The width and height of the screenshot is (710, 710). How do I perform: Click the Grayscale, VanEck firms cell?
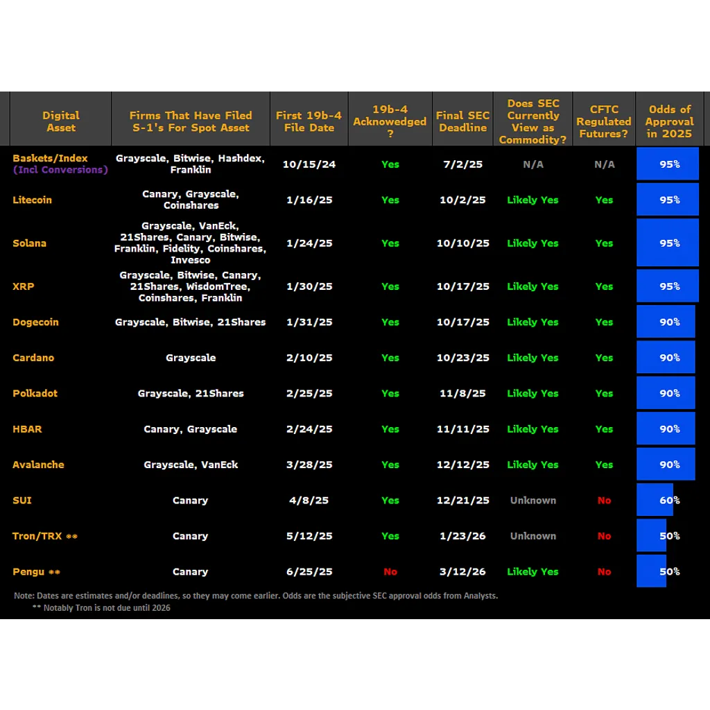(191, 465)
